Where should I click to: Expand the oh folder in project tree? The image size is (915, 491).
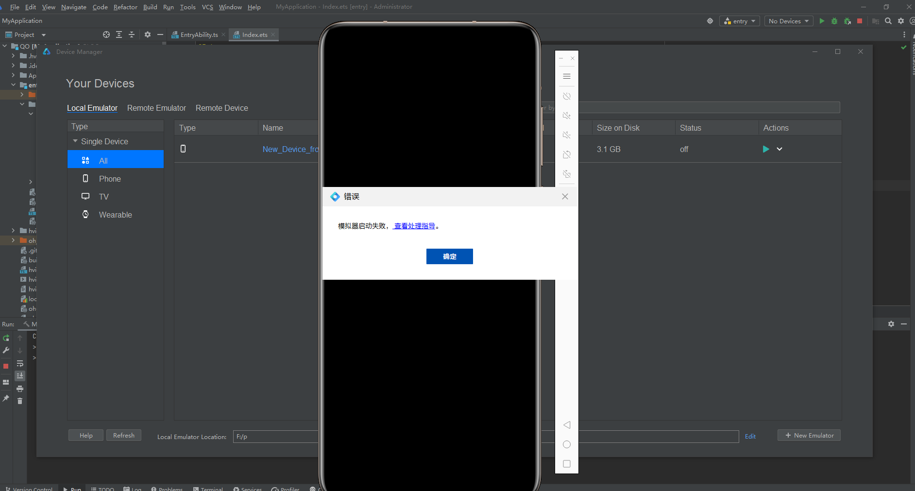pos(13,240)
